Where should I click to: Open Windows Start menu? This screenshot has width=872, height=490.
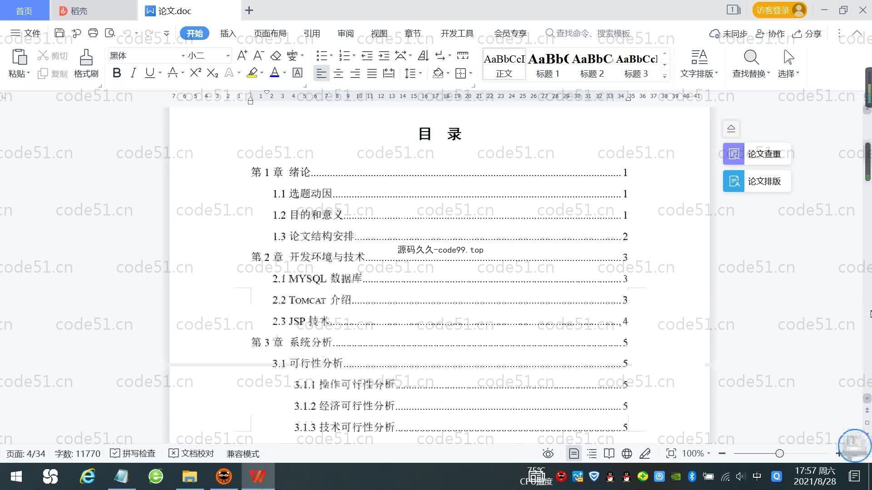[16, 476]
